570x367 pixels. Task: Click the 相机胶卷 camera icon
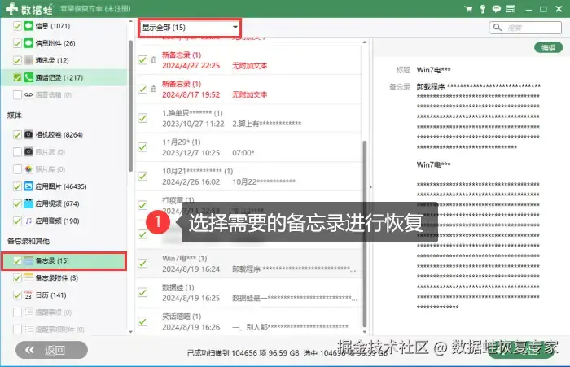point(28,134)
